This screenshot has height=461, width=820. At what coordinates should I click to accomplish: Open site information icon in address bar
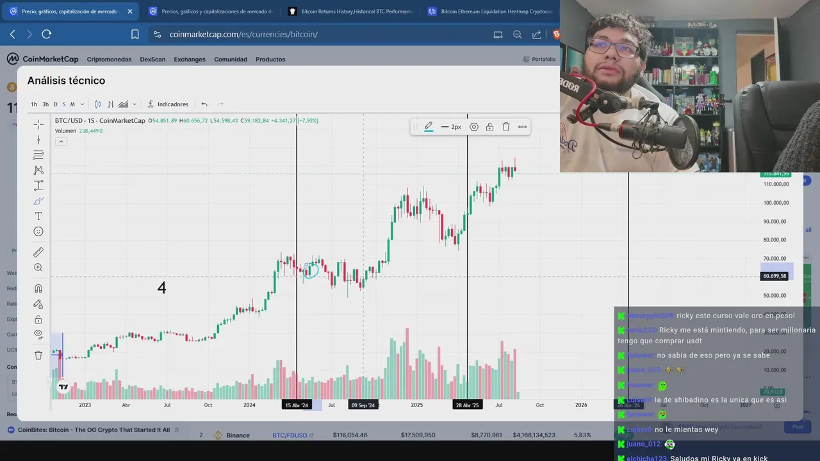[x=157, y=35]
